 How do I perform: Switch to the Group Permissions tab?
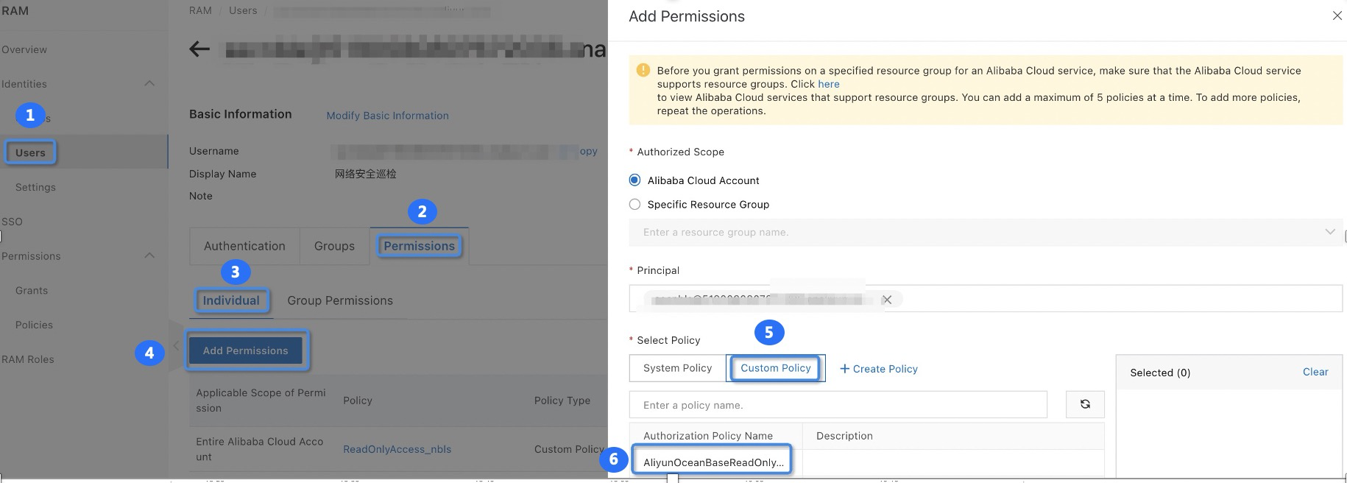point(341,300)
